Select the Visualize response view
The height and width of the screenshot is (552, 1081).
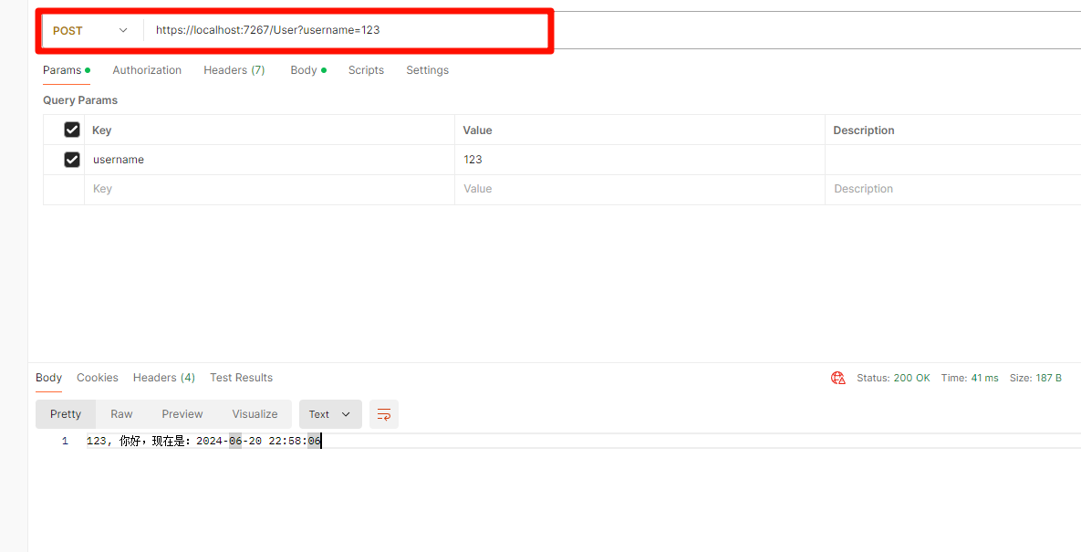[255, 414]
